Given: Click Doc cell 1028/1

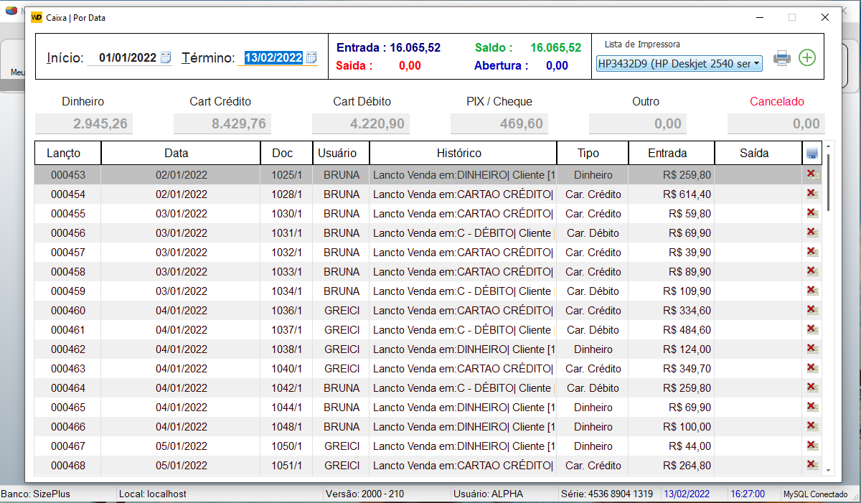Looking at the screenshot, I should tap(287, 194).
